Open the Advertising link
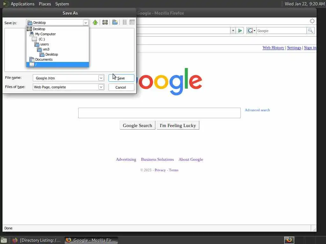The width and height of the screenshot is (326, 244). (x=126, y=159)
